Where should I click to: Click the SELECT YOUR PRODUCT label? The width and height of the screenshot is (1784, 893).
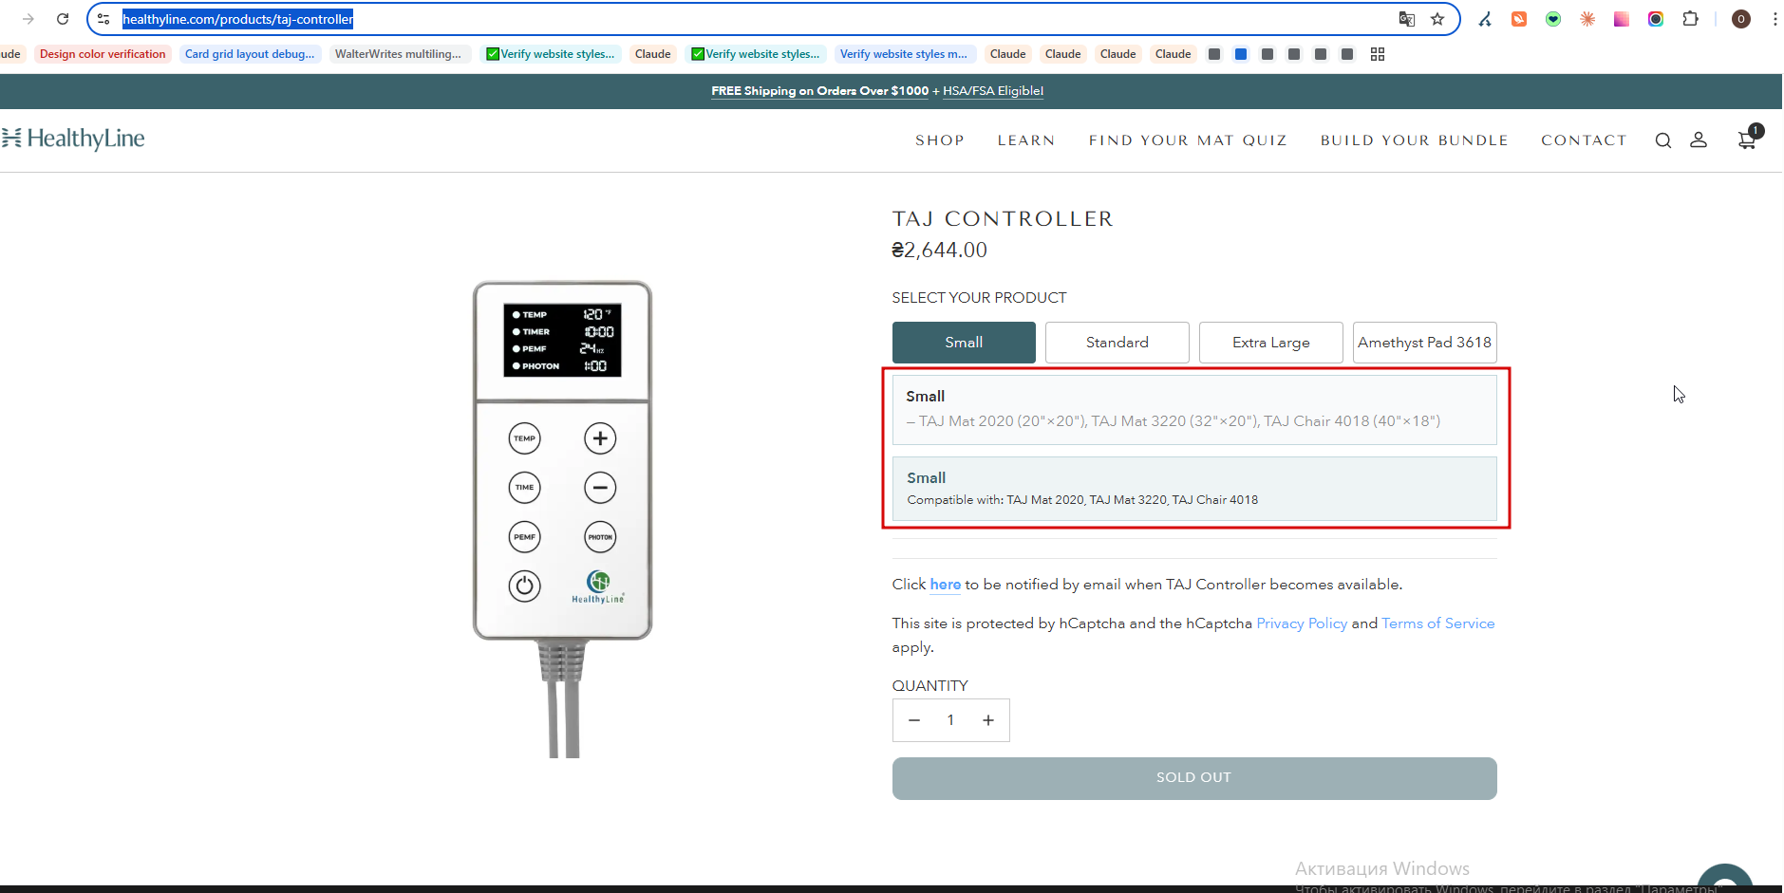click(x=980, y=298)
